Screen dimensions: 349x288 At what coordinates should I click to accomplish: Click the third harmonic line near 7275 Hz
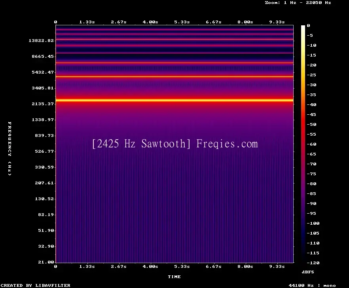[x=174, y=63]
